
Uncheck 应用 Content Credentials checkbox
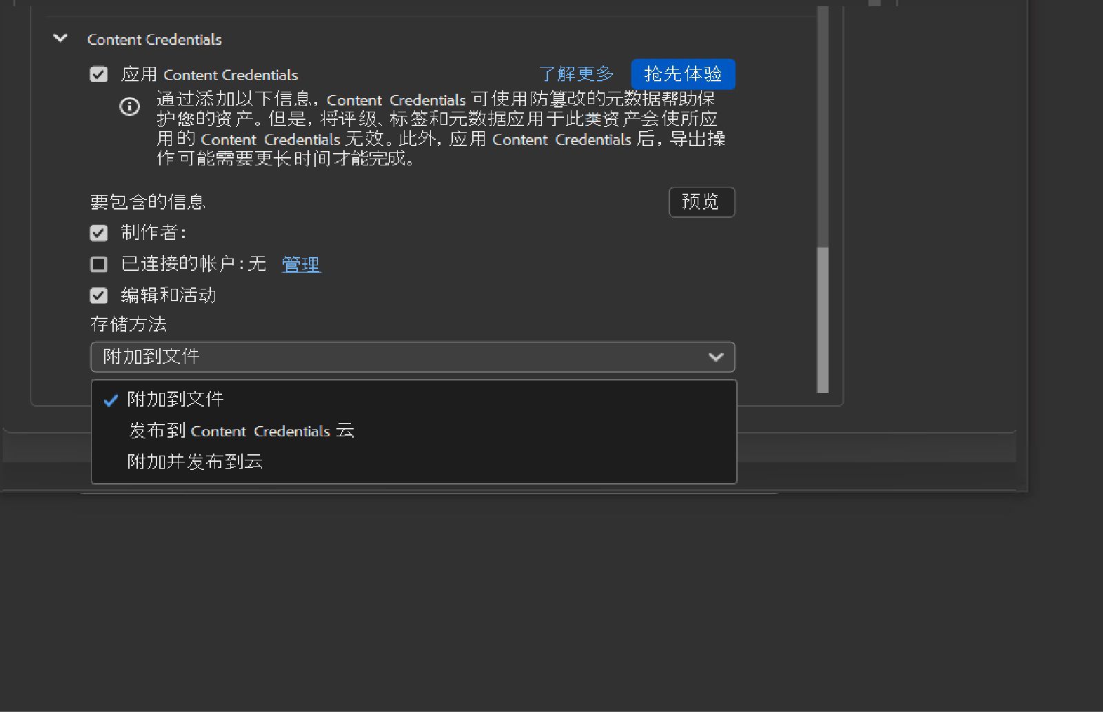tap(99, 74)
